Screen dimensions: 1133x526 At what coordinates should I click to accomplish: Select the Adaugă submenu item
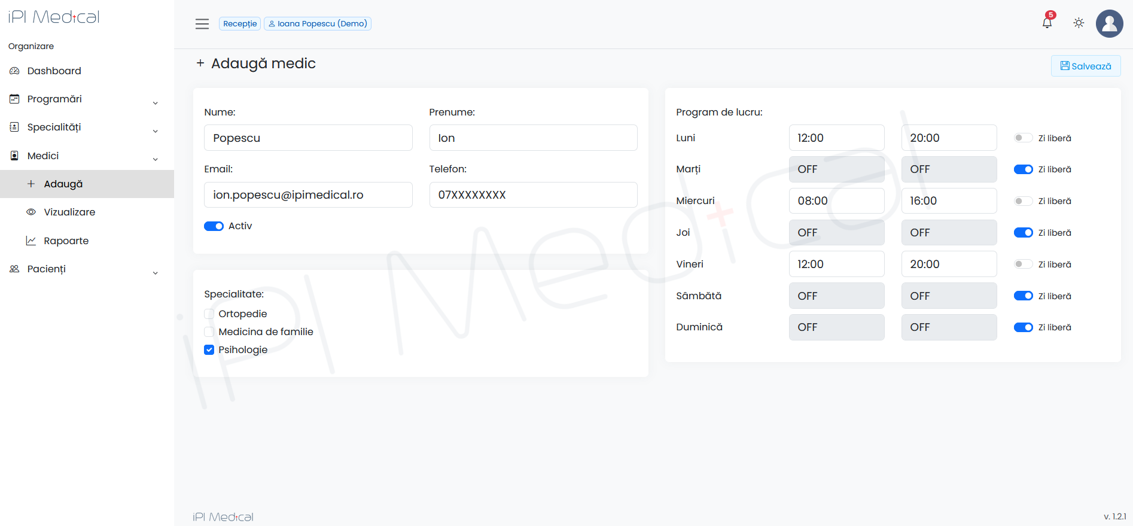click(63, 184)
